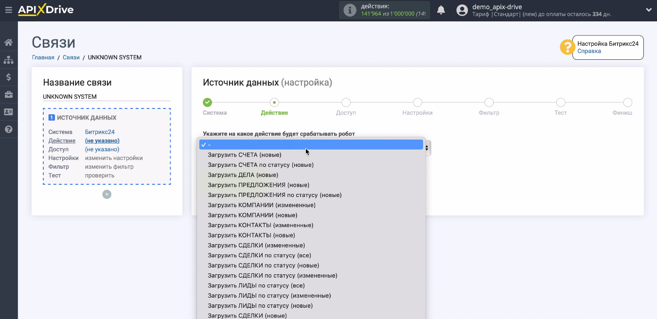The height and width of the screenshot is (319, 657).
Task: Edit the connection name field
Action: 107,97
